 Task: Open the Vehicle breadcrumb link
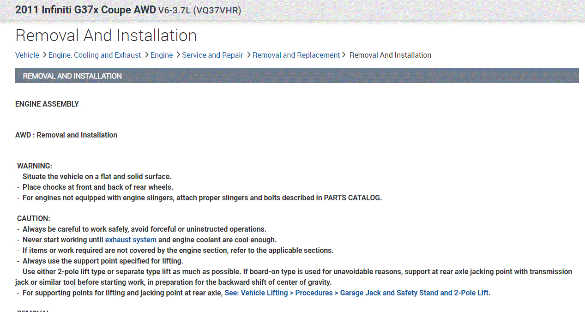pos(27,55)
